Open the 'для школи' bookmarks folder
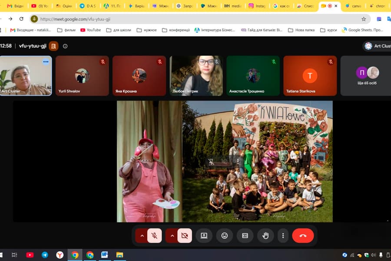Screen dimensions: 391x261 [119, 30]
